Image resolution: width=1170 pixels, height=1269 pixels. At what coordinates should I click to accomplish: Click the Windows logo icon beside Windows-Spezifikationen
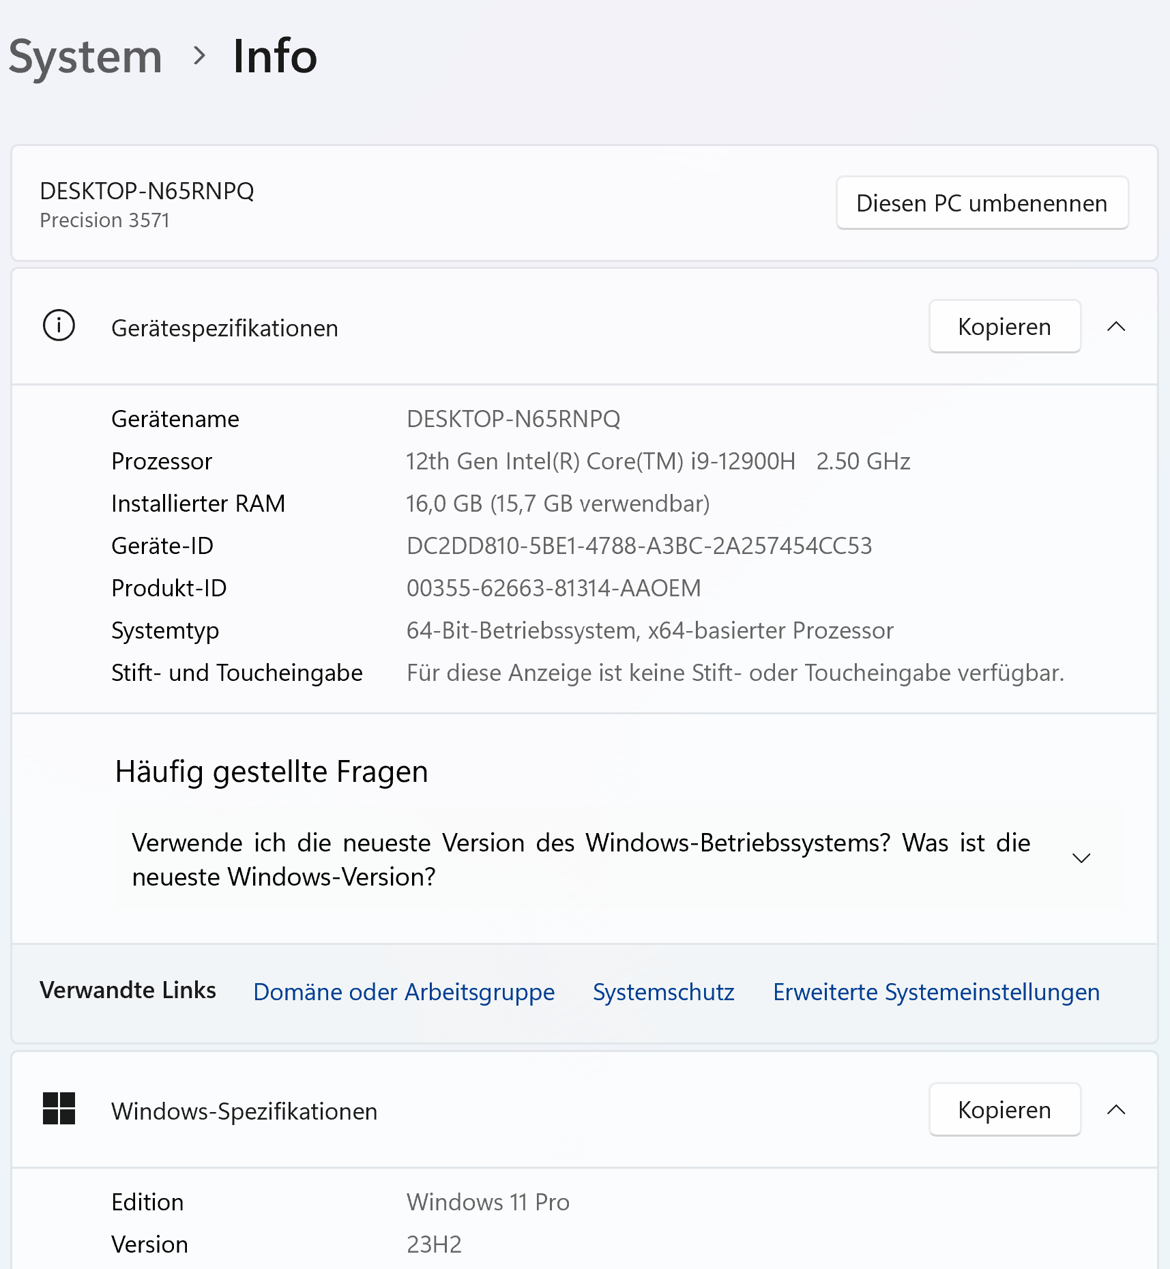coord(59,1109)
